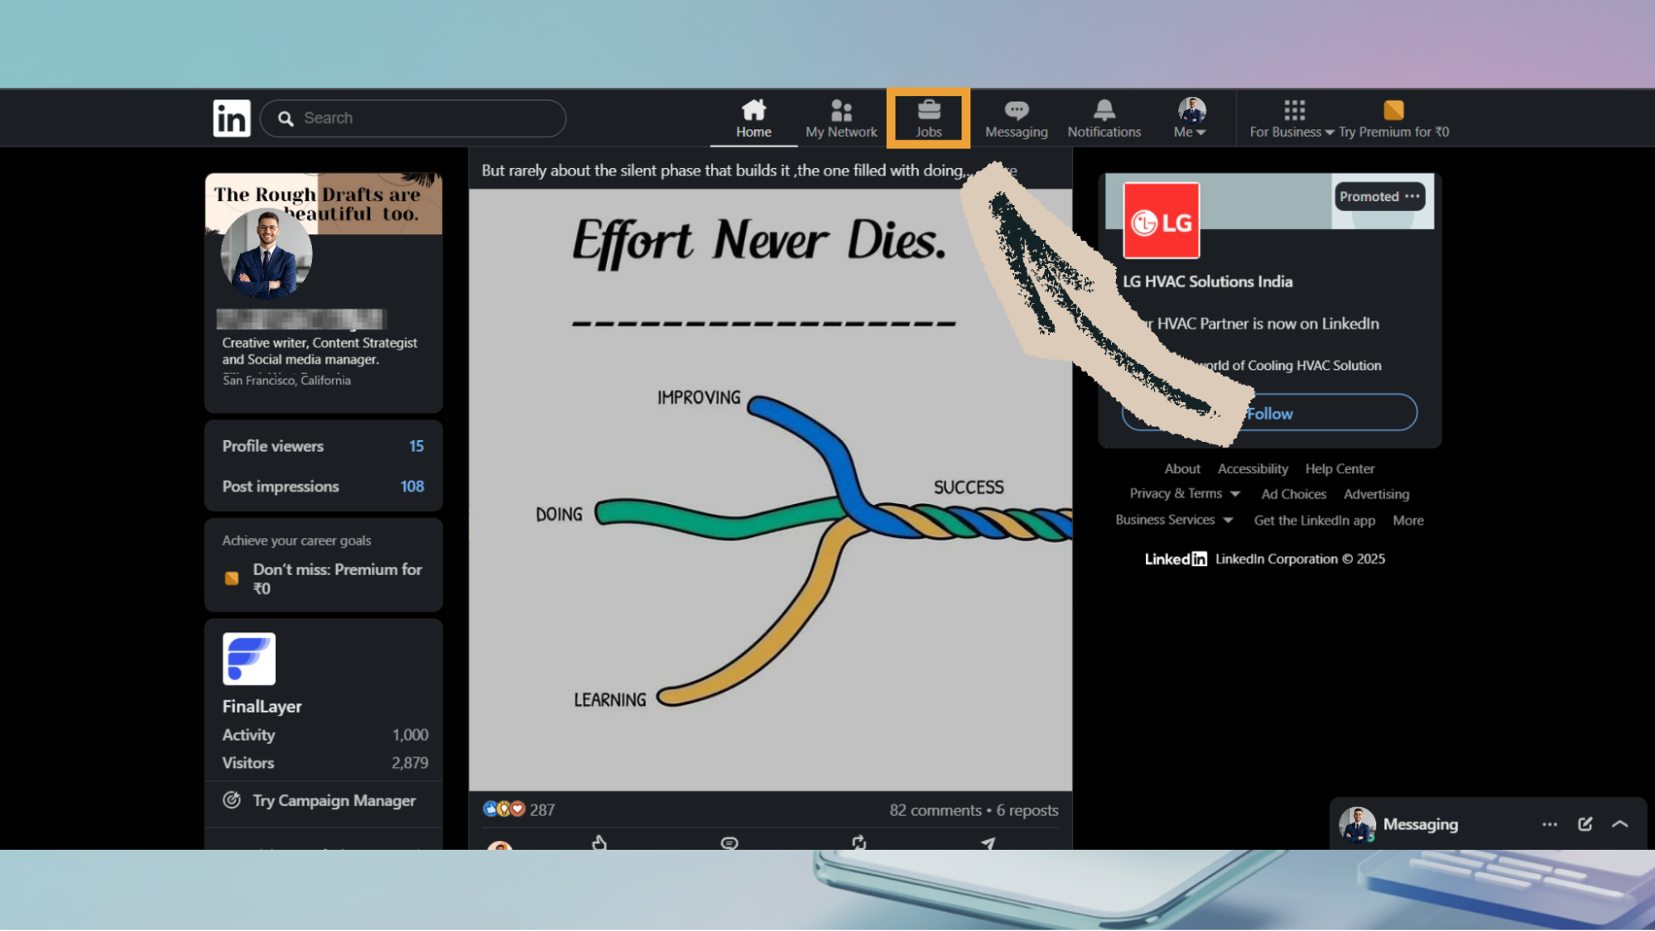The image size is (1655, 931).
Task: Open the 82 comments link
Action: click(x=935, y=810)
